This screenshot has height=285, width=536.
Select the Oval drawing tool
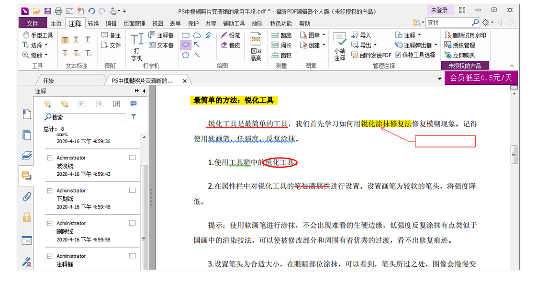coord(186,45)
